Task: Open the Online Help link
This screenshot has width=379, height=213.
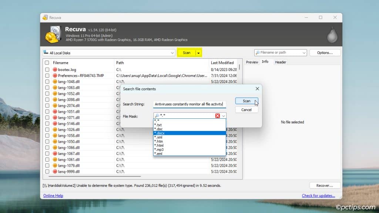Action: (x=53, y=196)
